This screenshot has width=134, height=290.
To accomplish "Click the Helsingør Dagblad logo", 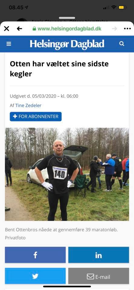I will pos(67,44).
